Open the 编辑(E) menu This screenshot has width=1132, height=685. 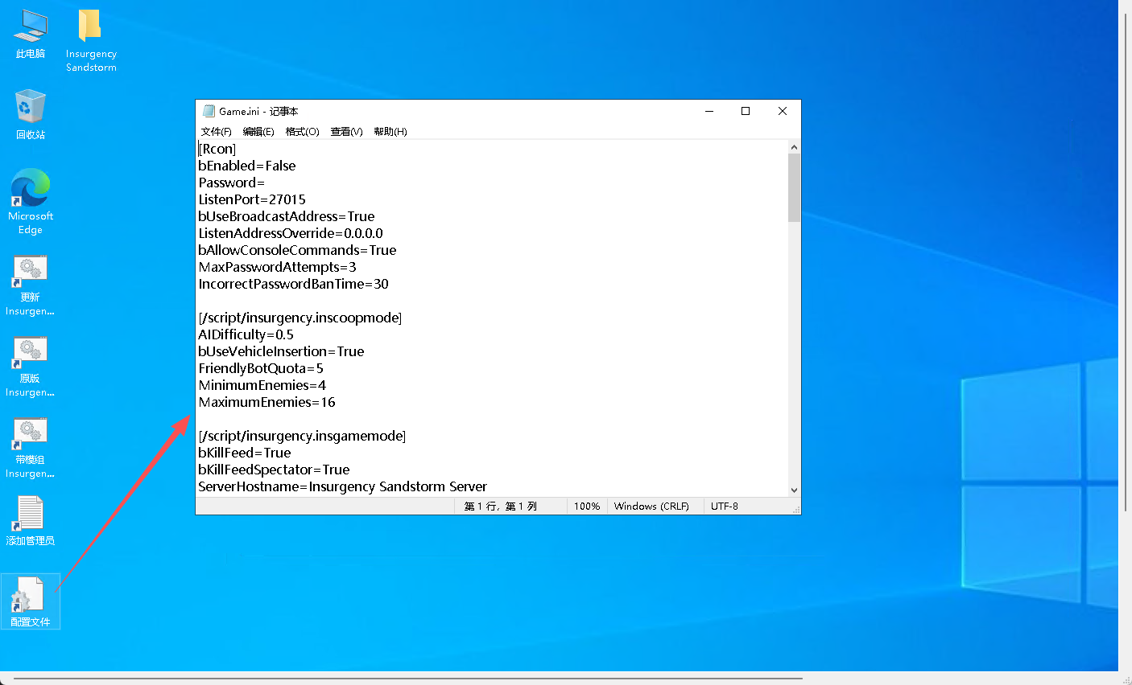(258, 132)
